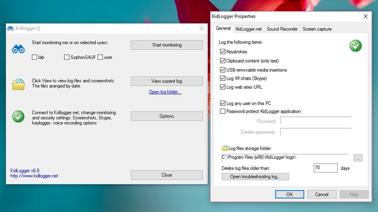
Task: Tick the user account checkbox
Action: point(100,57)
